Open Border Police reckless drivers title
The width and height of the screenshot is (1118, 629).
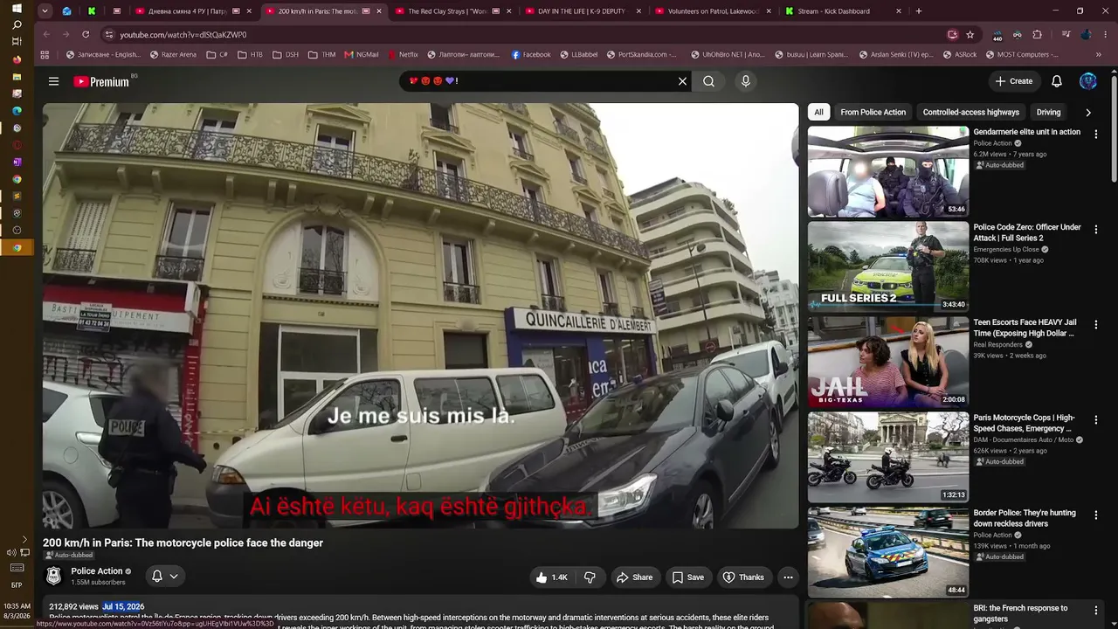coord(1025,518)
